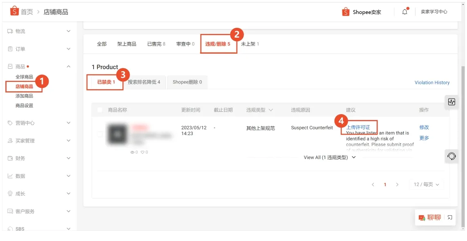Screen dimensions: 467x241
Task: Click the headset customer support floating icon
Action: click(x=451, y=156)
